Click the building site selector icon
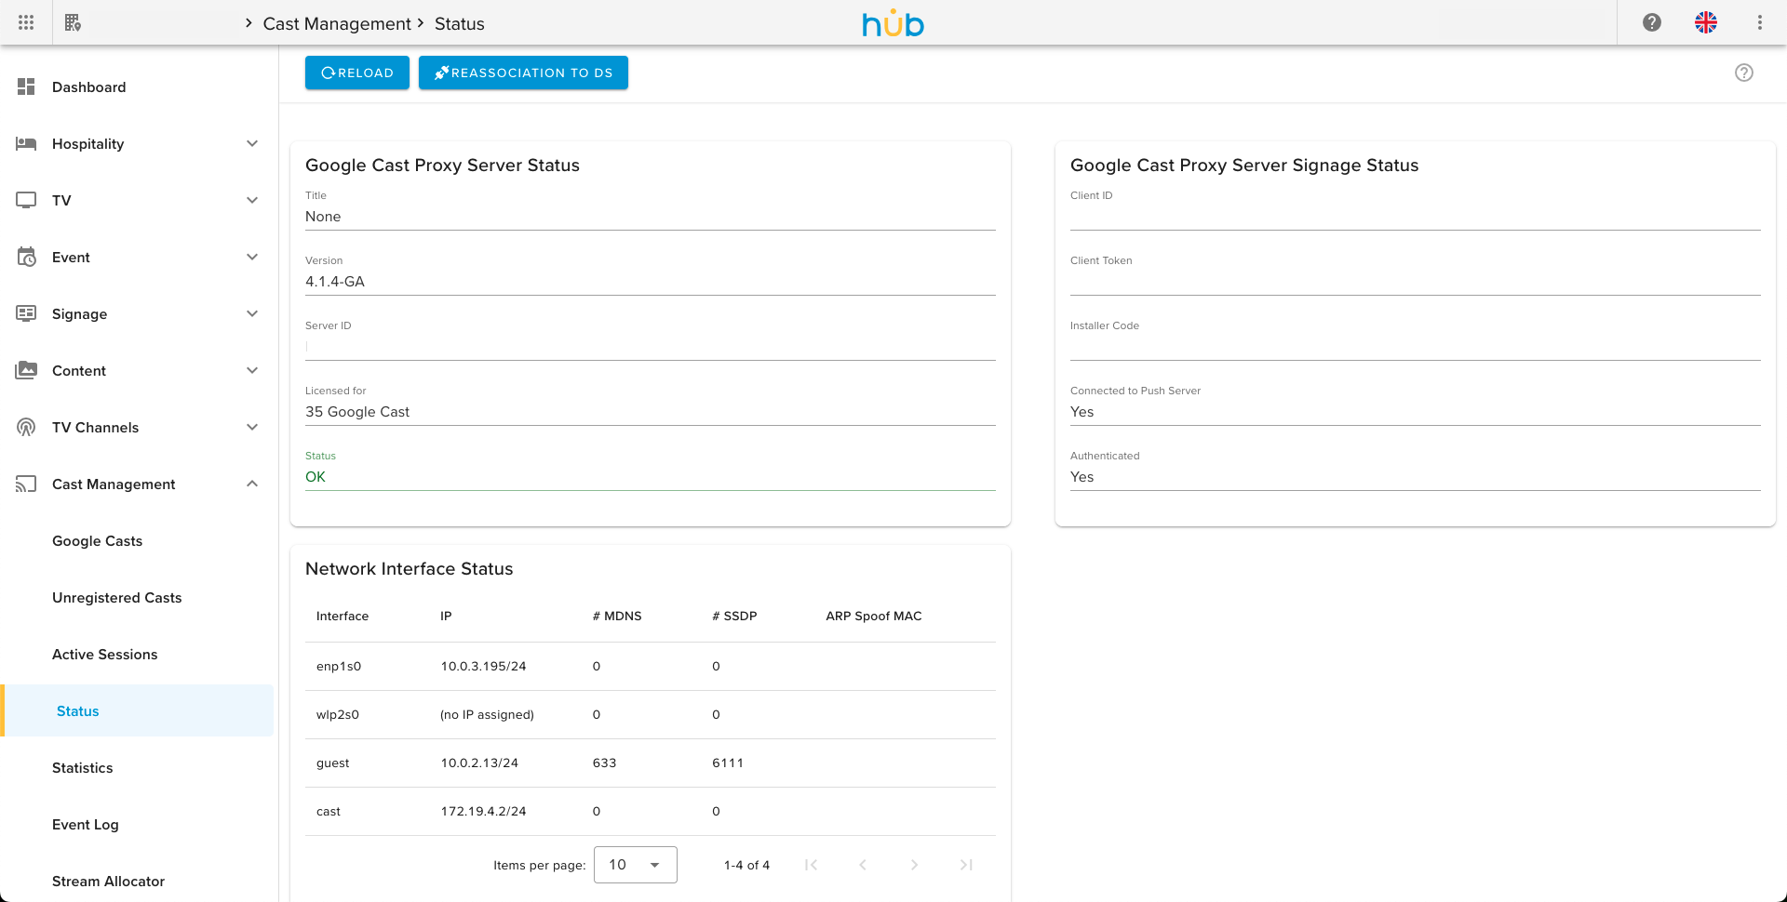The height and width of the screenshot is (902, 1787). [x=73, y=22]
